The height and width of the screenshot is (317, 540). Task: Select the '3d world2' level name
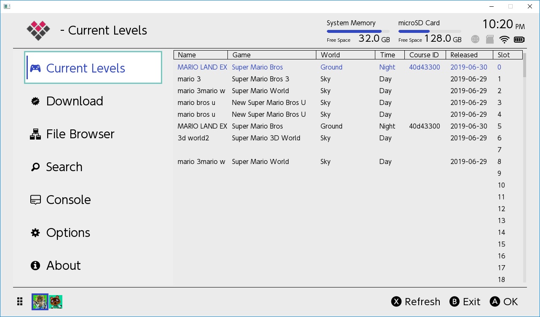pyautogui.click(x=193, y=138)
